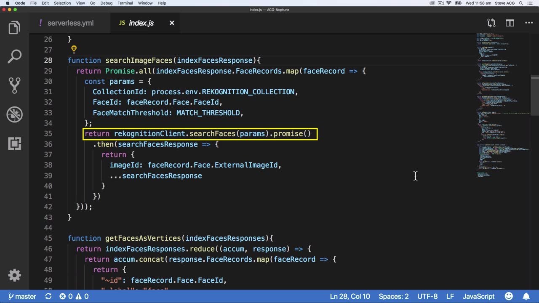The height and width of the screenshot is (303, 539).
Task: Open the Debug panel icon
Action: [14, 114]
